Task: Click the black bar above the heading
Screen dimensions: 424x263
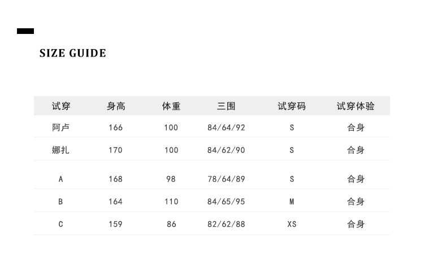Action: pos(25,31)
